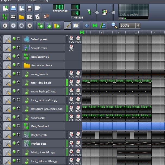Adjust the master volume slider

pyautogui.click(x=97, y=13)
